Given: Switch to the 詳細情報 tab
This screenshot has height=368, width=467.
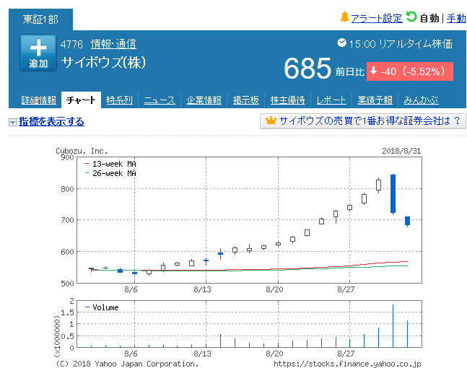Looking at the screenshot, I should coord(39,100).
